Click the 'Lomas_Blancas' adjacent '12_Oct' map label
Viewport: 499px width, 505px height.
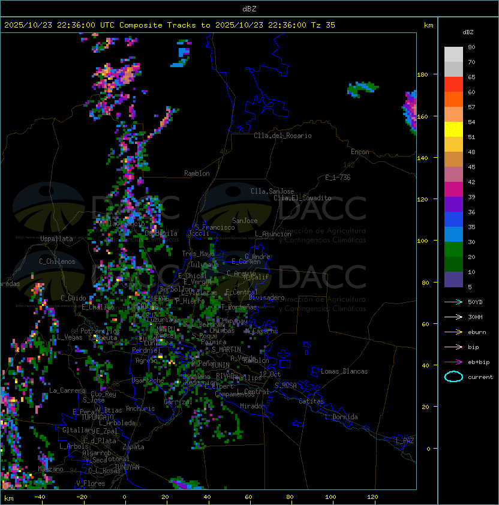coord(270,374)
